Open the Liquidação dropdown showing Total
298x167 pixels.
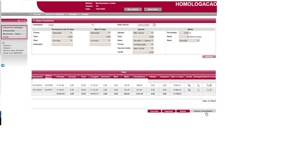point(71,25)
